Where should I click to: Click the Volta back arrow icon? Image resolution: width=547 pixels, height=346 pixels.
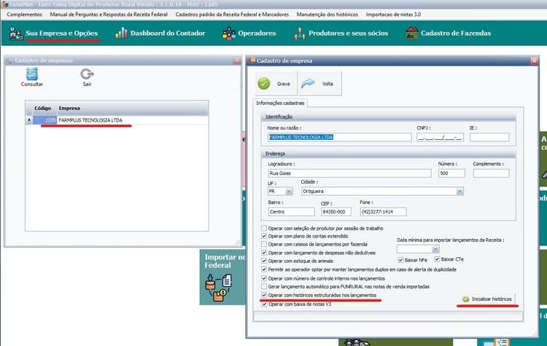coord(308,83)
